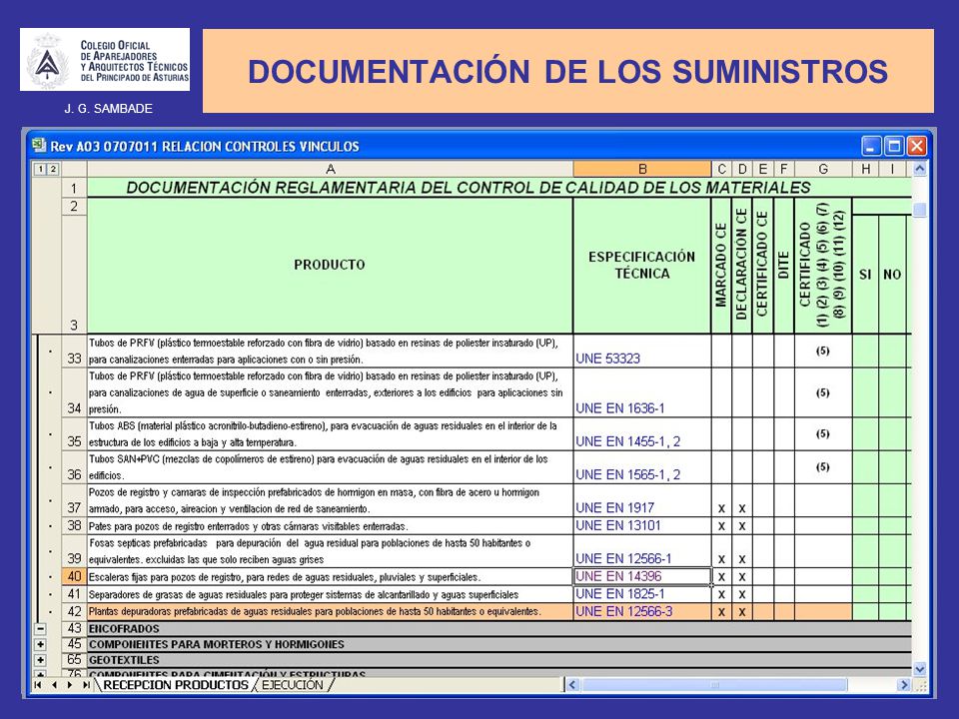Open the UNE EN 1825-1 link
Image resolution: width=959 pixels, height=719 pixels.
click(x=620, y=593)
